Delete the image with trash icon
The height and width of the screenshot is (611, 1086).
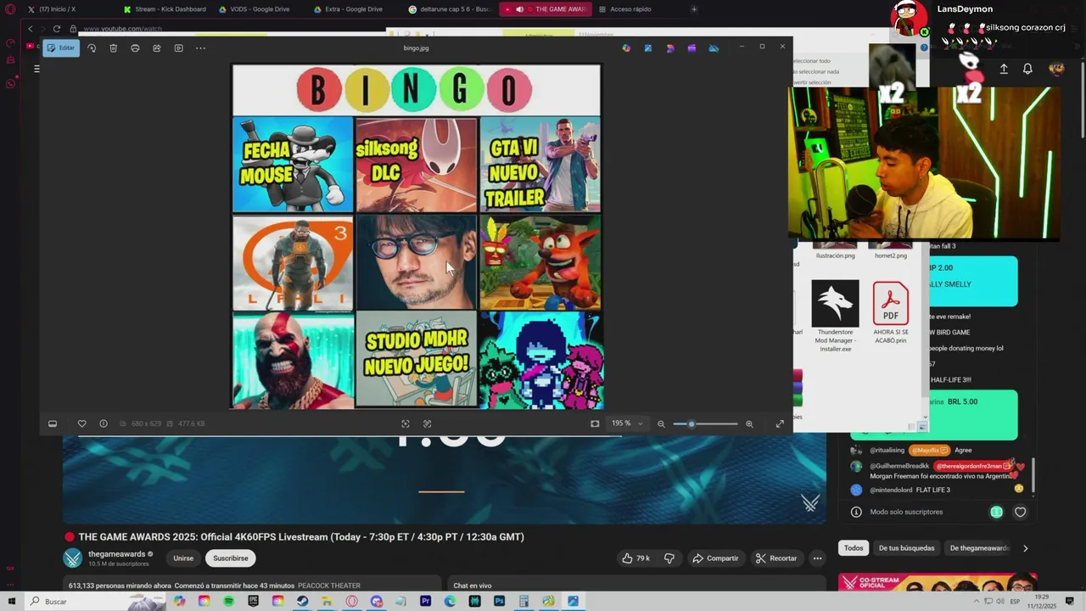pyautogui.click(x=113, y=48)
